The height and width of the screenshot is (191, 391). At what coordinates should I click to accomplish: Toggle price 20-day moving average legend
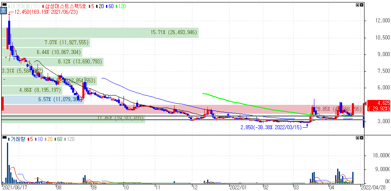(x=100, y=6)
